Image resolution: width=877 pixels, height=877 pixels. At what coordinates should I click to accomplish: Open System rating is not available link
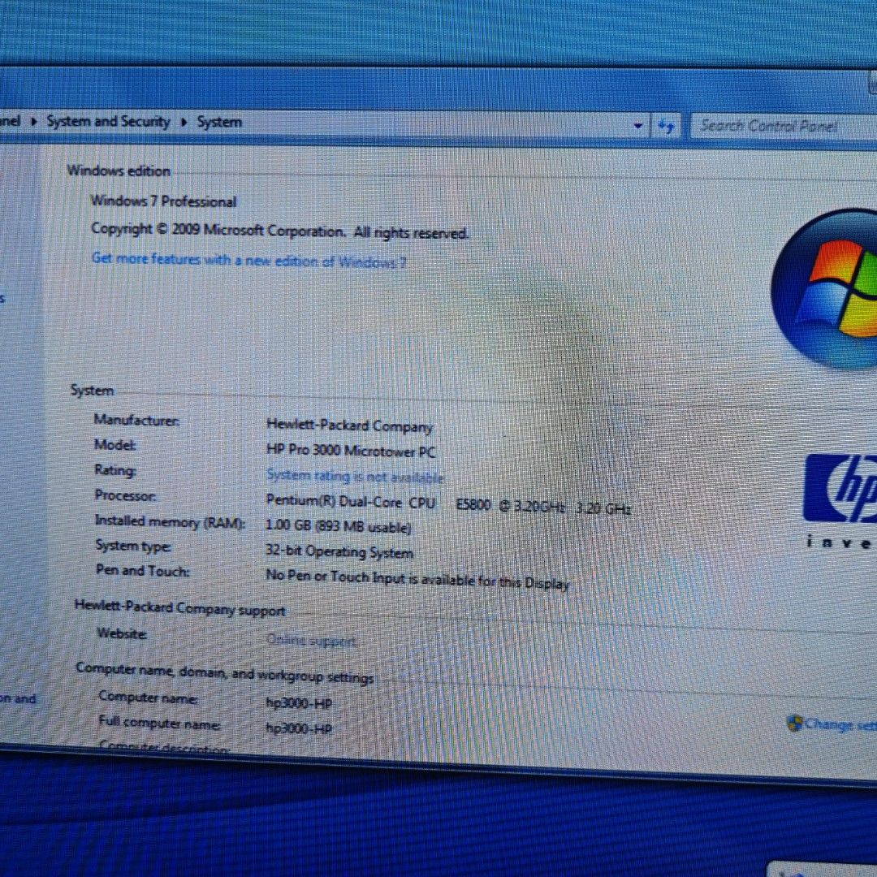(355, 476)
